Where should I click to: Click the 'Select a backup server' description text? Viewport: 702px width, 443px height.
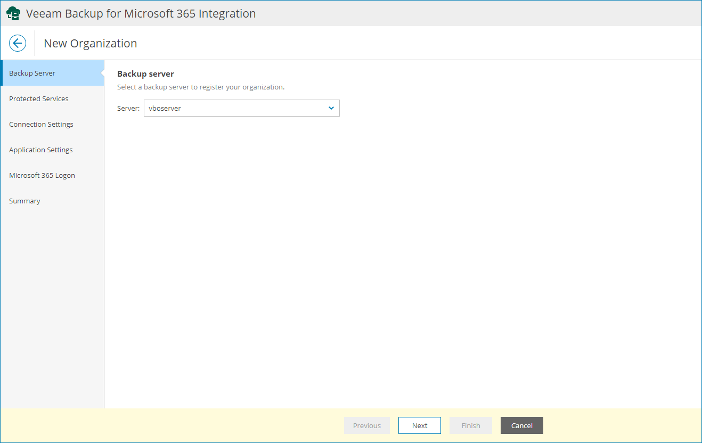click(201, 87)
